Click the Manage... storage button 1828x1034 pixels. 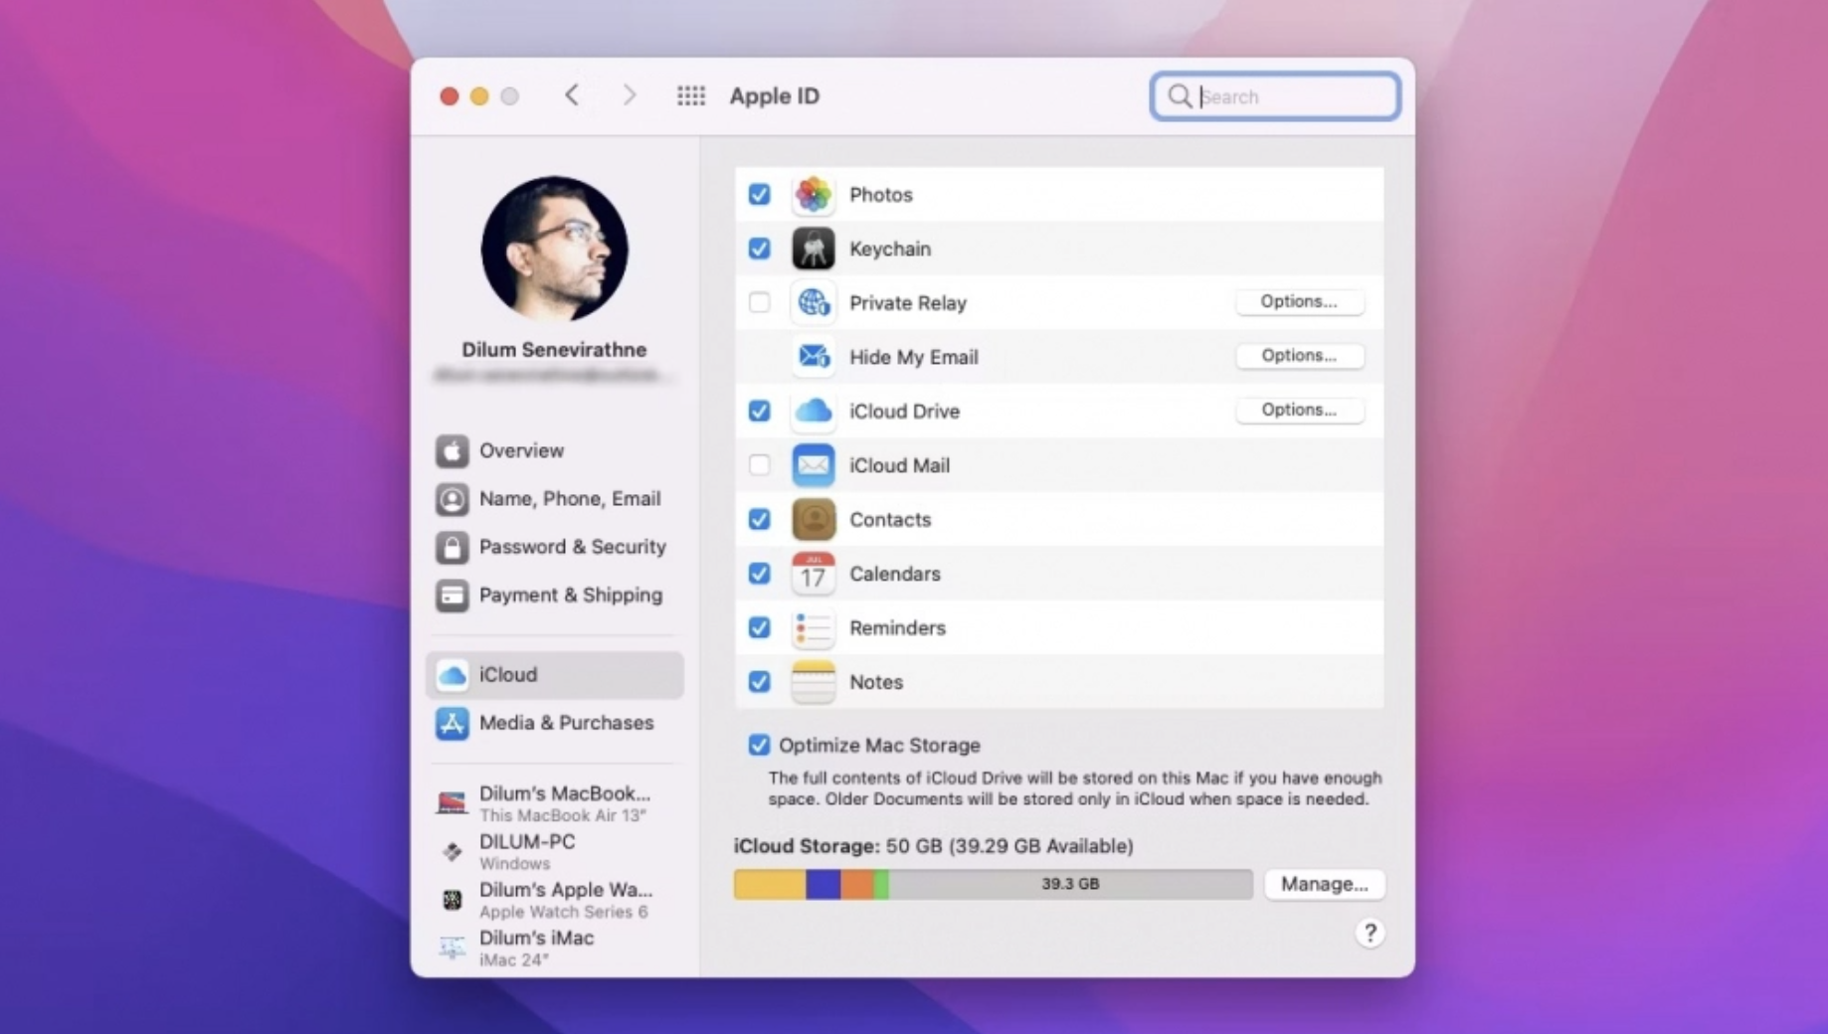point(1324,884)
